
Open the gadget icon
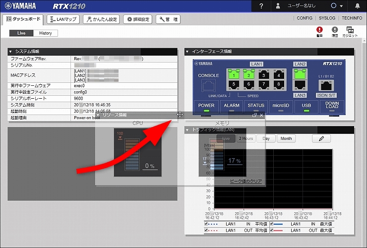tap(350, 31)
